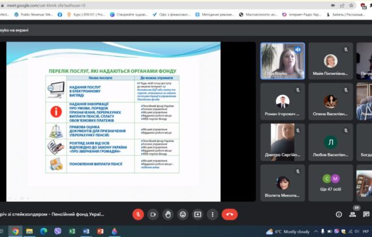The image size is (372, 237).
Task: Open Viber from the taskbar
Action: [x=57, y=231]
